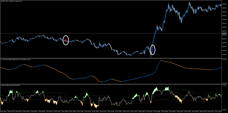Click the red sell arrow signal
Viewport: 228px width, 113px height.
(x=66, y=40)
